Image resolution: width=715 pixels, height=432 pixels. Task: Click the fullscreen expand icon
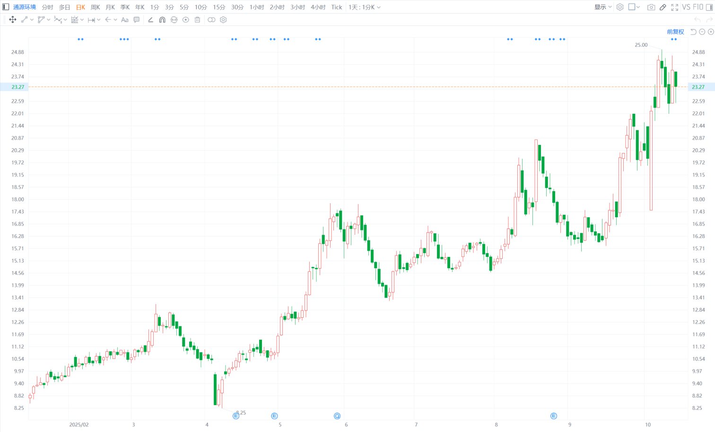(x=675, y=7)
